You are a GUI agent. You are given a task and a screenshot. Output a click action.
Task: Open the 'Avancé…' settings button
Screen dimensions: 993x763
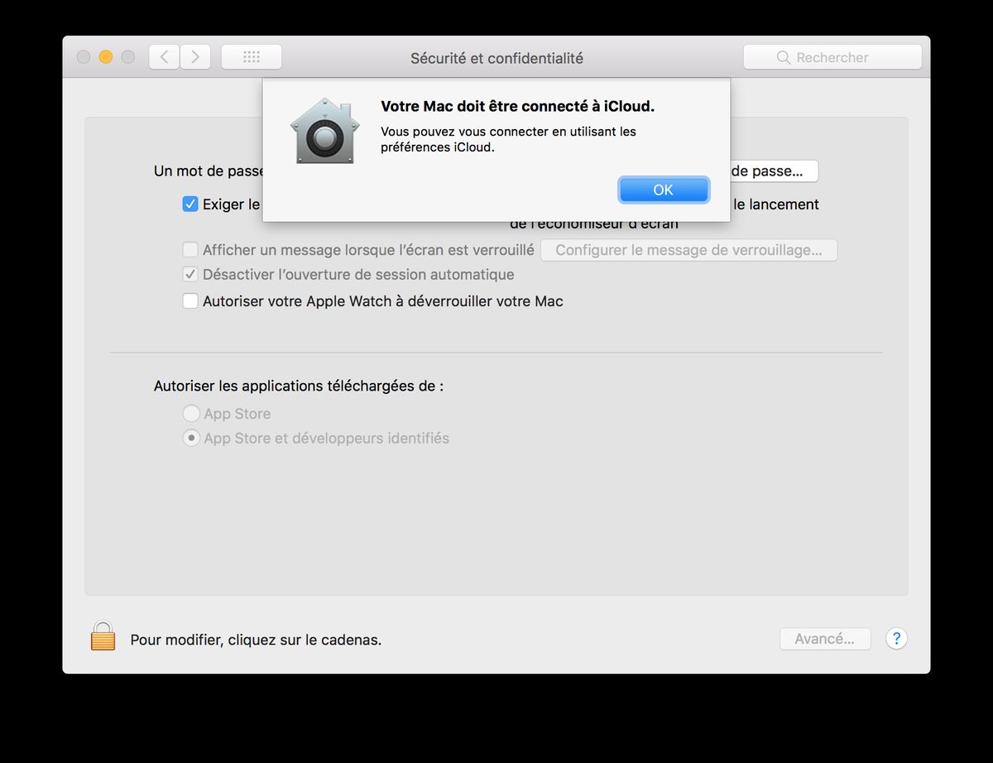824,639
